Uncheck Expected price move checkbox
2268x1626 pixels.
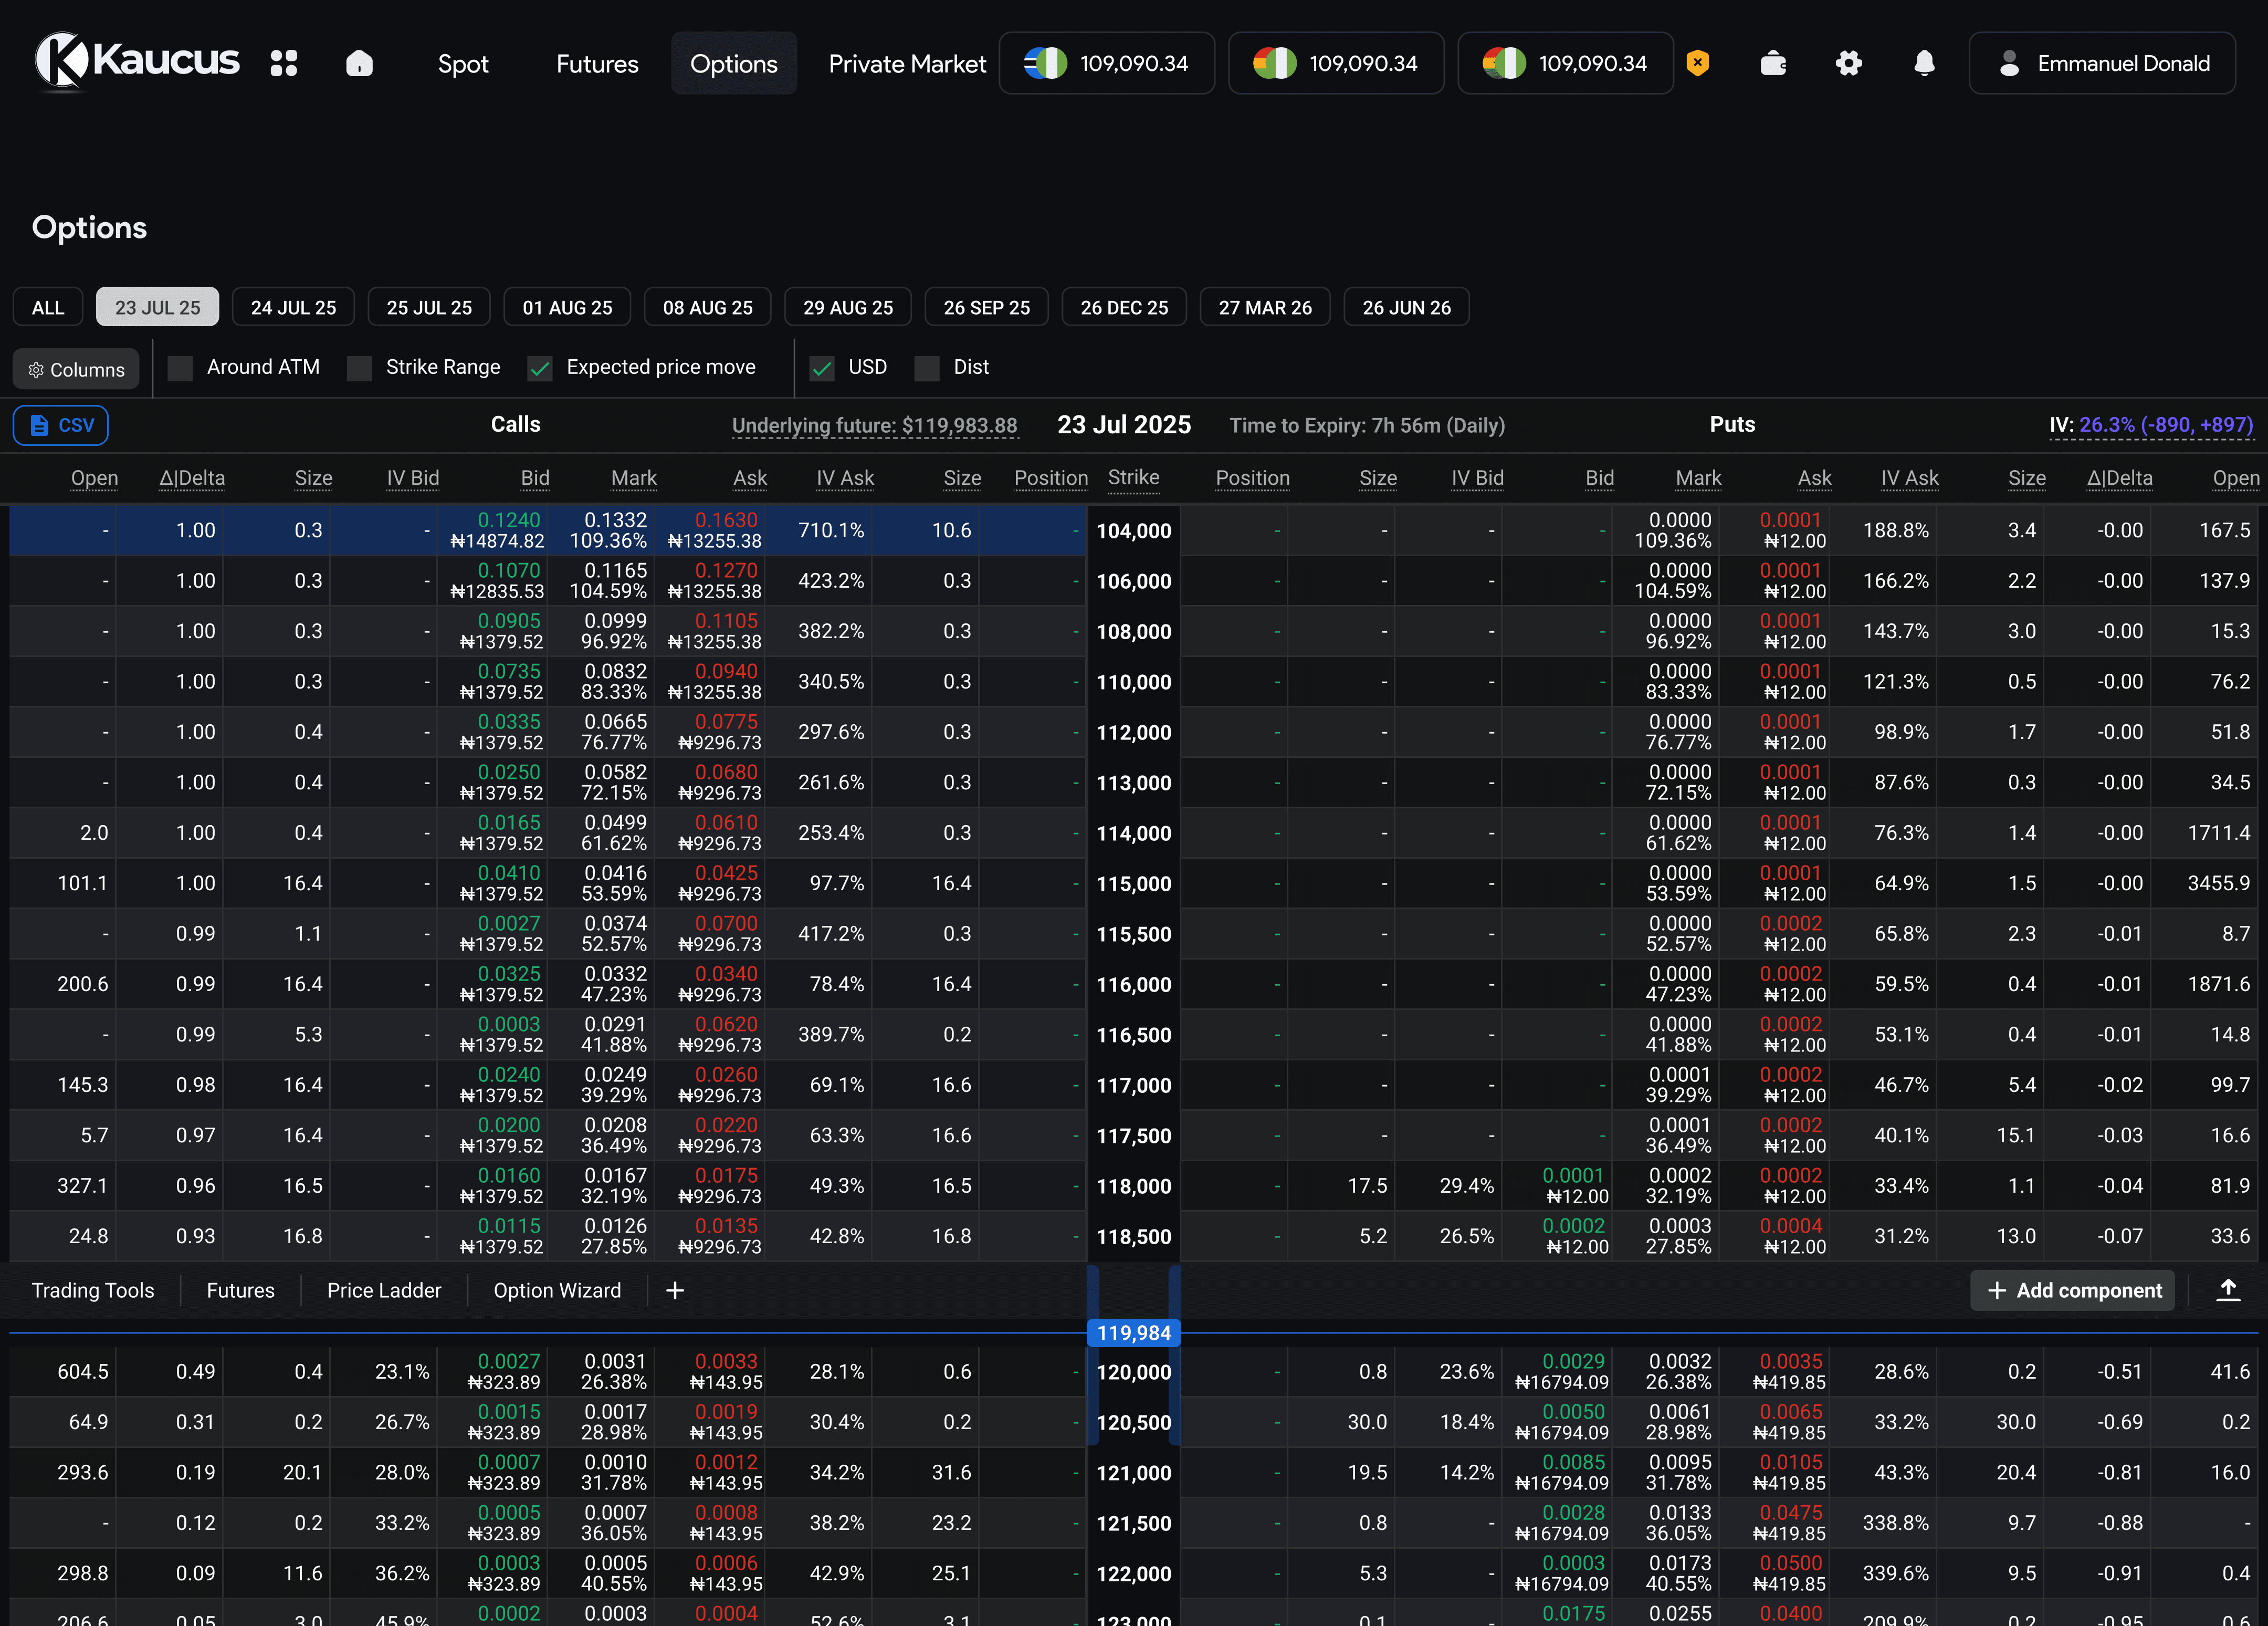click(x=540, y=368)
